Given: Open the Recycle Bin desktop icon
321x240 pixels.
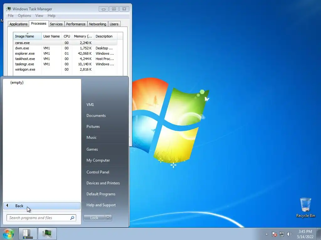Looking at the screenshot, I should click(x=305, y=207).
